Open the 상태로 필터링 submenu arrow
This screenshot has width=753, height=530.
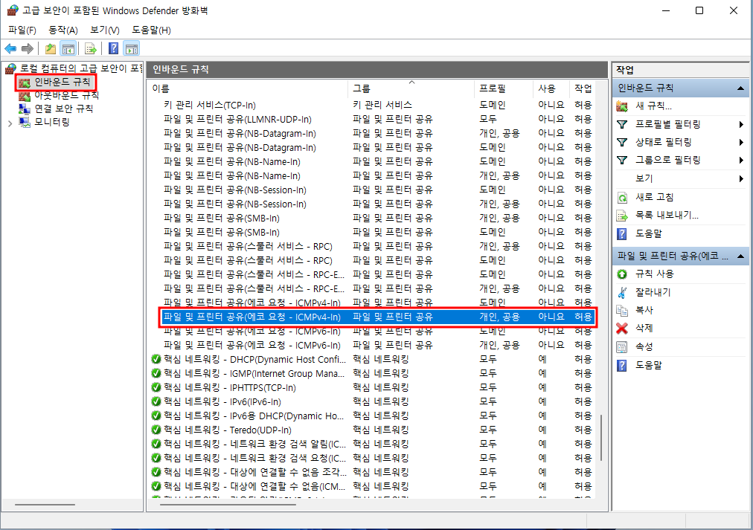point(742,143)
